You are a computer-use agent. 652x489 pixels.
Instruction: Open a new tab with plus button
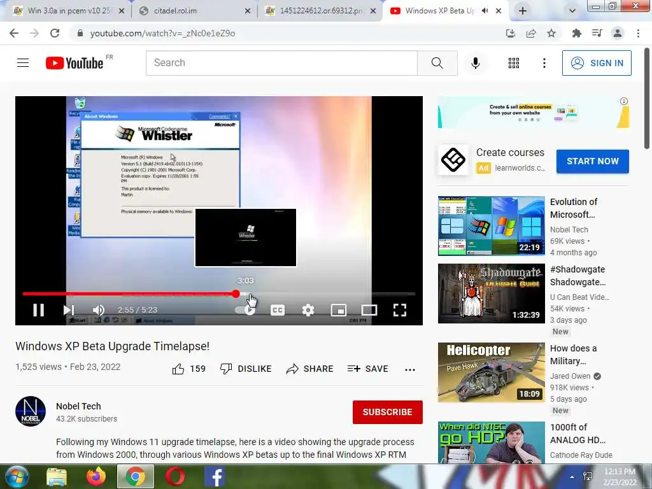click(x=523, y=11)
